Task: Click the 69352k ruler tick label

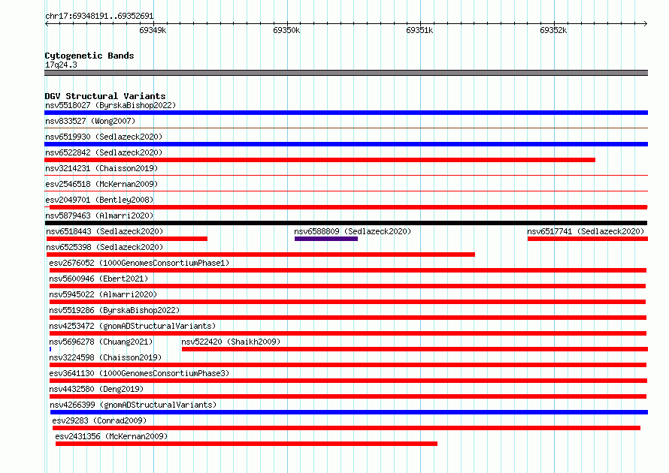Action: tap(553, 30)
